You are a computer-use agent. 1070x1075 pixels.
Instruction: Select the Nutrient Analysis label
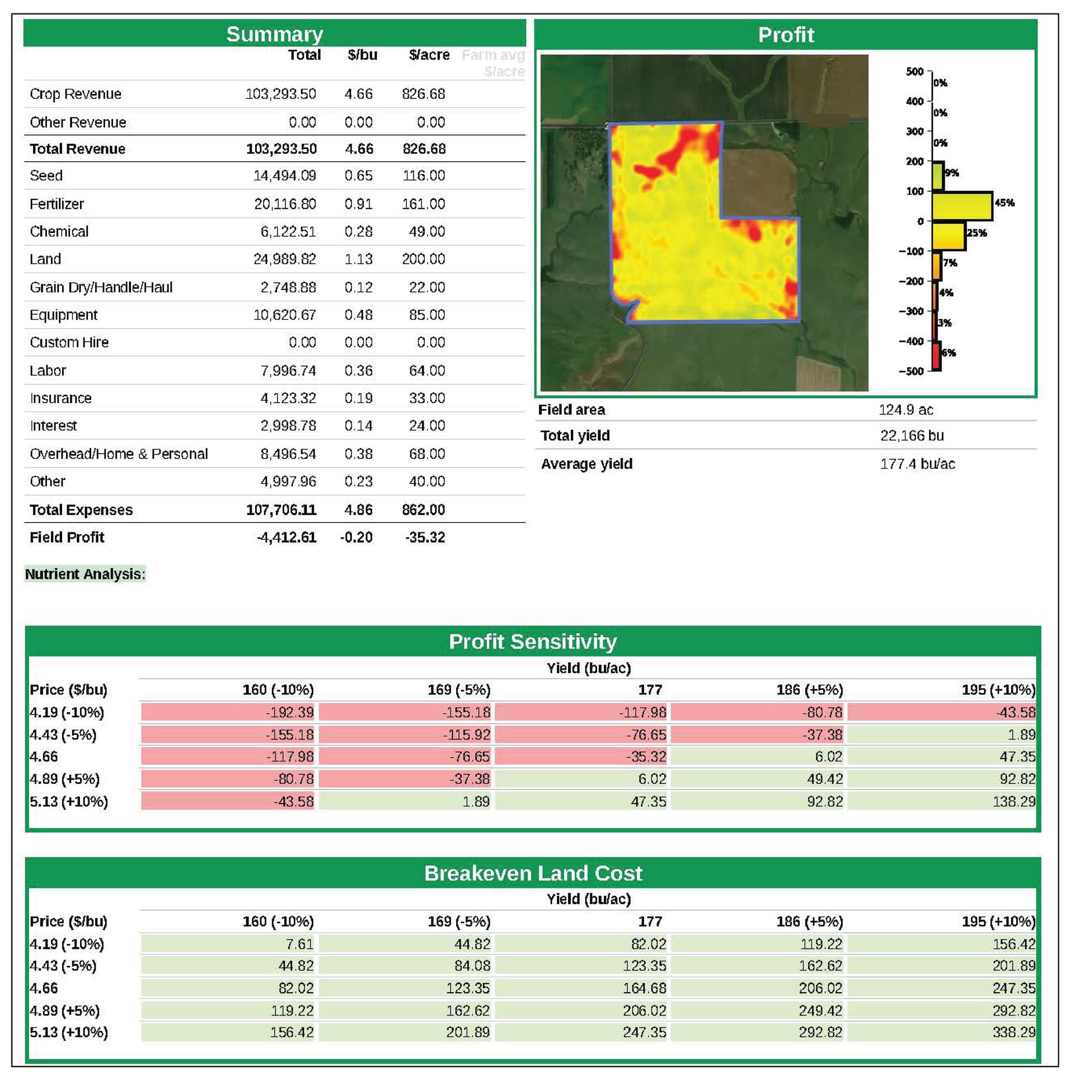85,574
